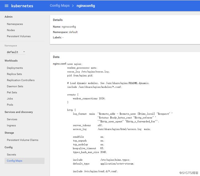The width and height of the screenshot is (200, 176).
Task: Click the 'Load dynamic modules' comment line
Action: click(108, 83)
